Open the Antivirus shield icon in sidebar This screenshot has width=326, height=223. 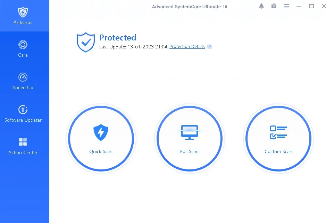coord(23,12)
